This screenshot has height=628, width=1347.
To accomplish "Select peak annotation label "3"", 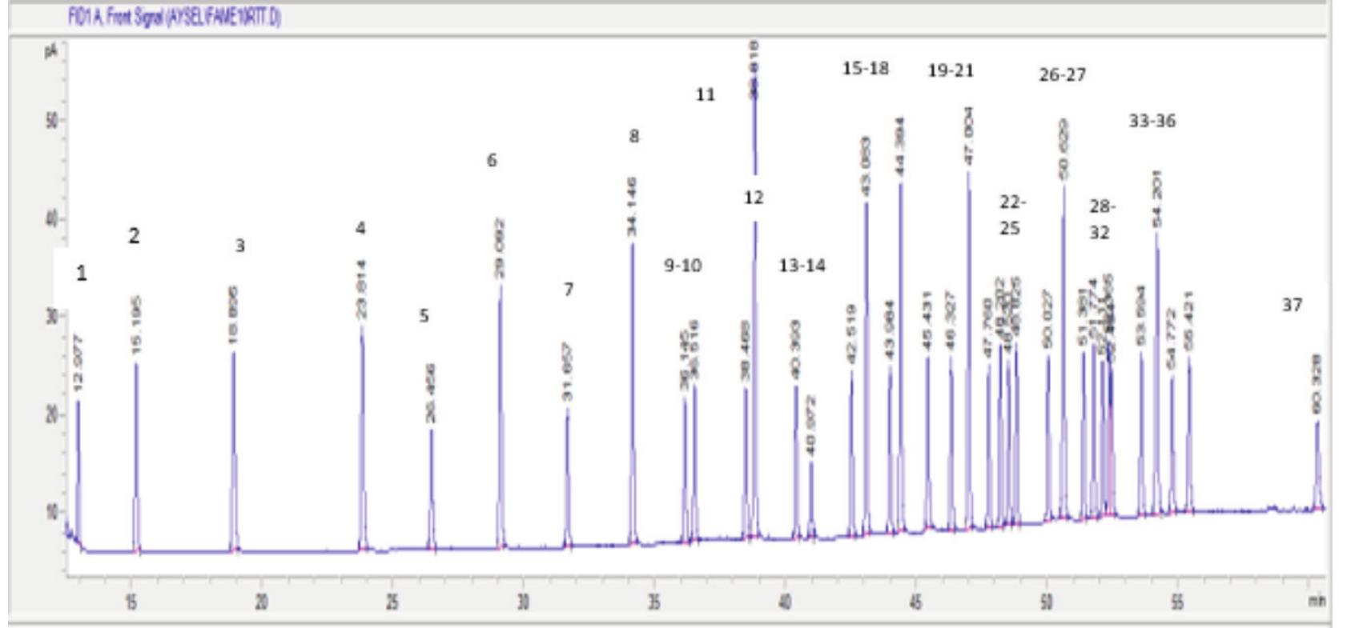I will pos(239,246).
